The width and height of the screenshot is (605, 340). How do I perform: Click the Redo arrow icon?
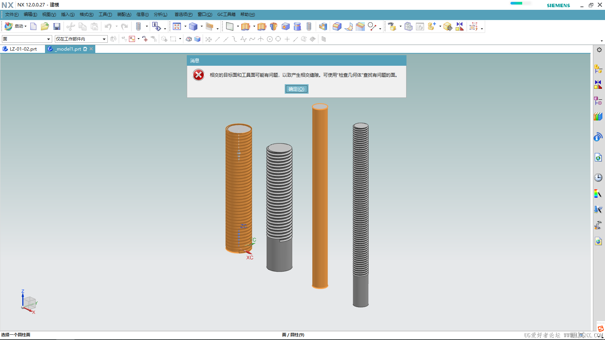point(124,26)
